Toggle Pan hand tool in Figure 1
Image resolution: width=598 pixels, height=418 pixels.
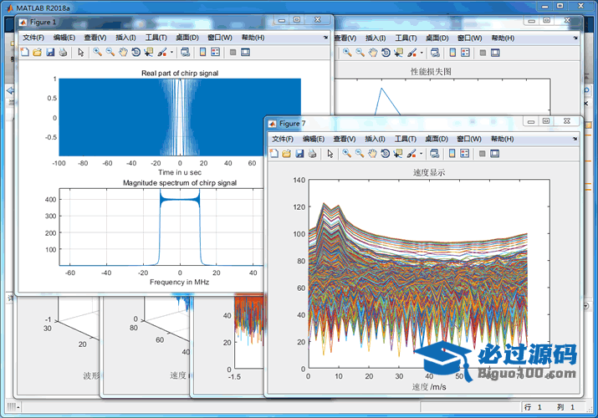click(123, 52)
